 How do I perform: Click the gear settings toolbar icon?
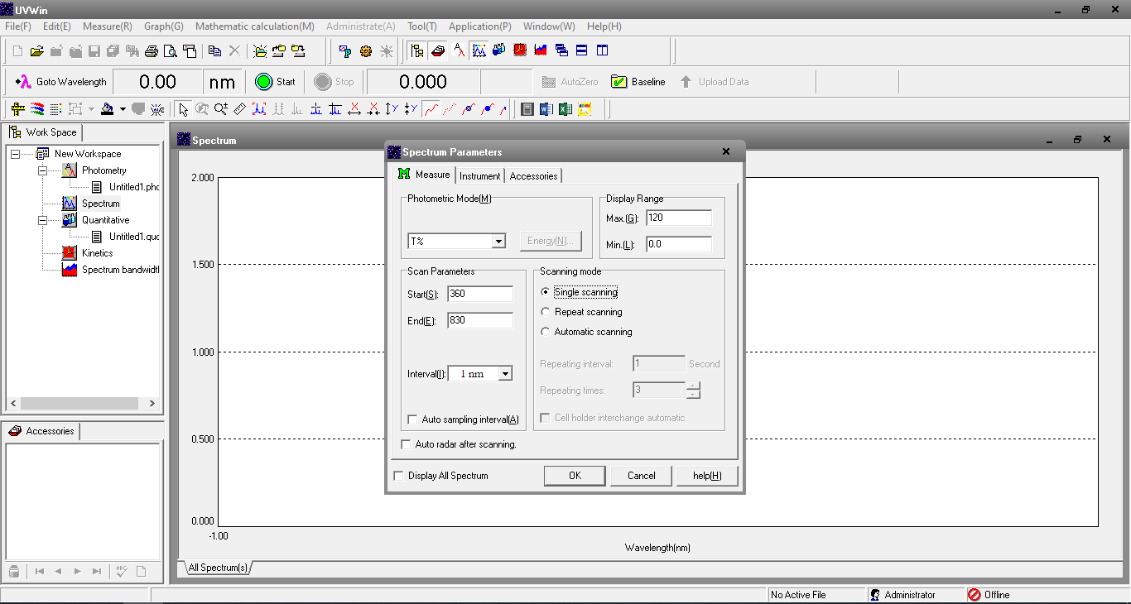(366, 51)
